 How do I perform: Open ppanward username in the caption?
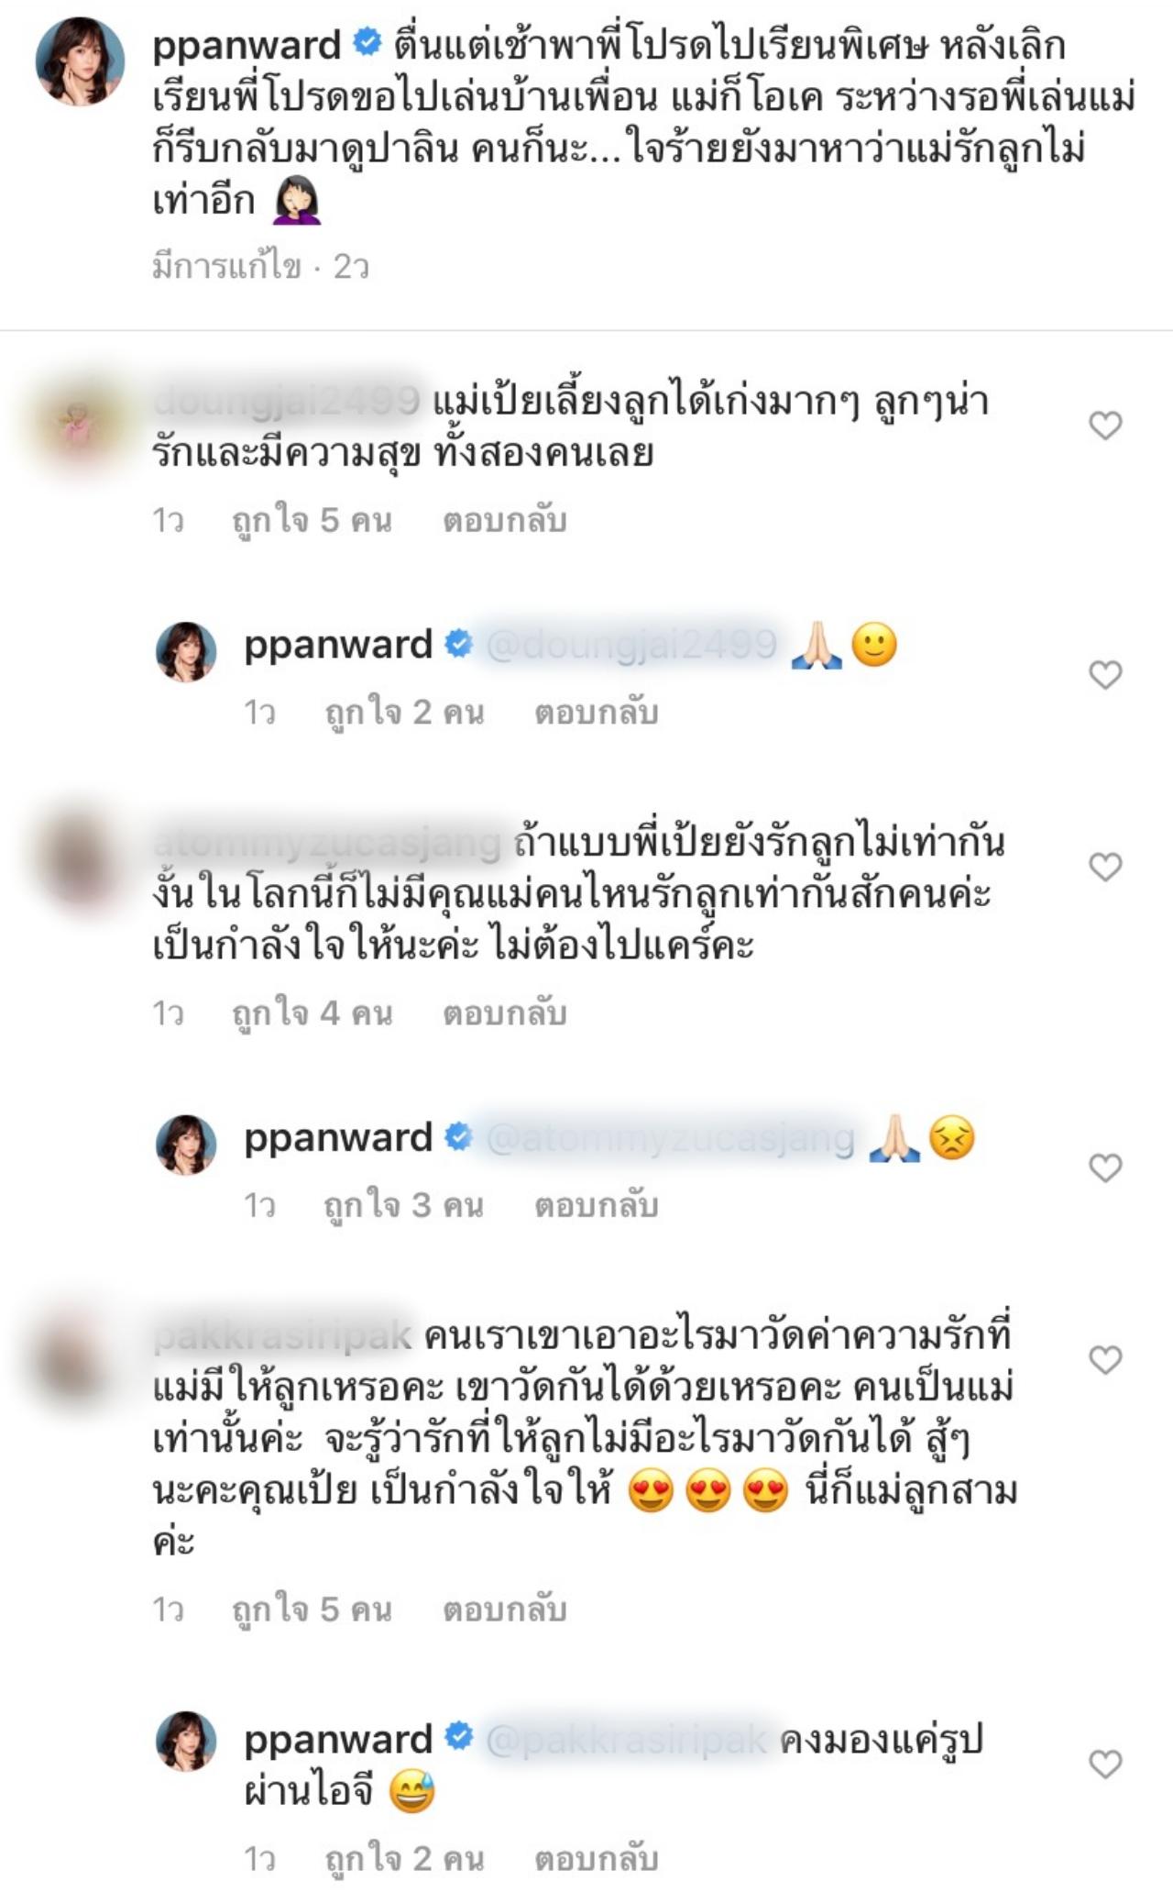(x=247, y=45)
